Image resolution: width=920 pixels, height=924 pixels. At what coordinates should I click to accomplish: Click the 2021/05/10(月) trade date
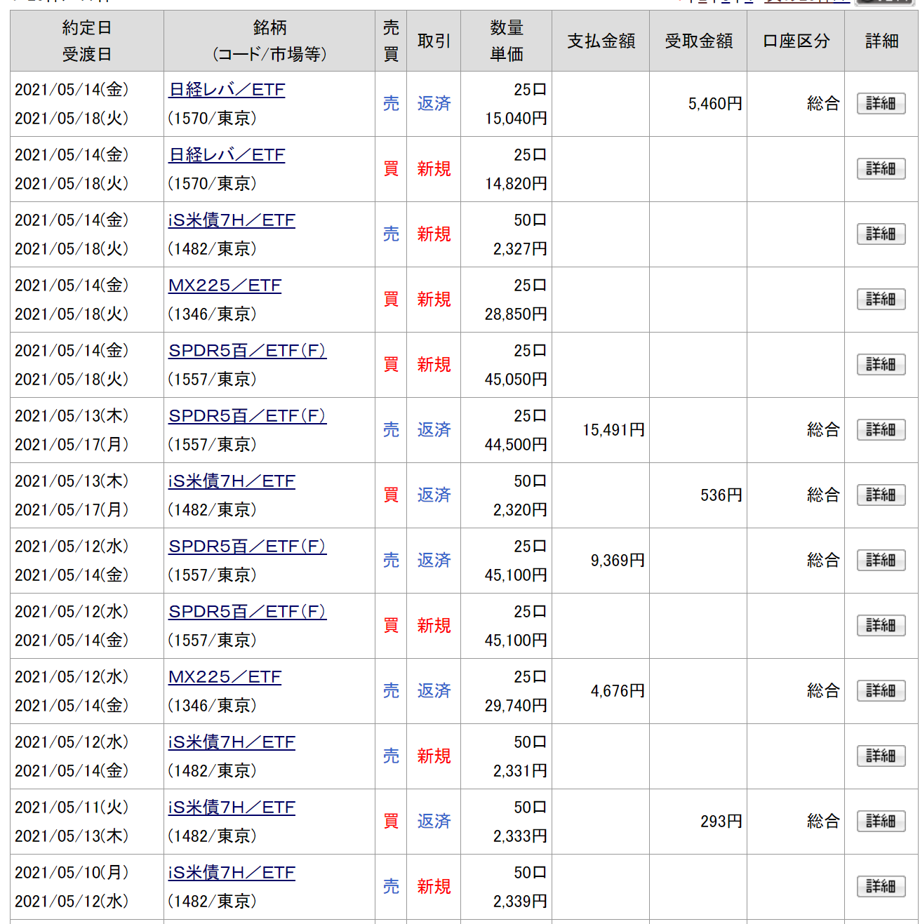[72, 873]
